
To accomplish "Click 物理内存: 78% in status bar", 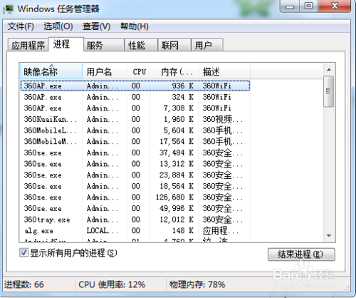I will pyautogui.click(x=197, y=284).
